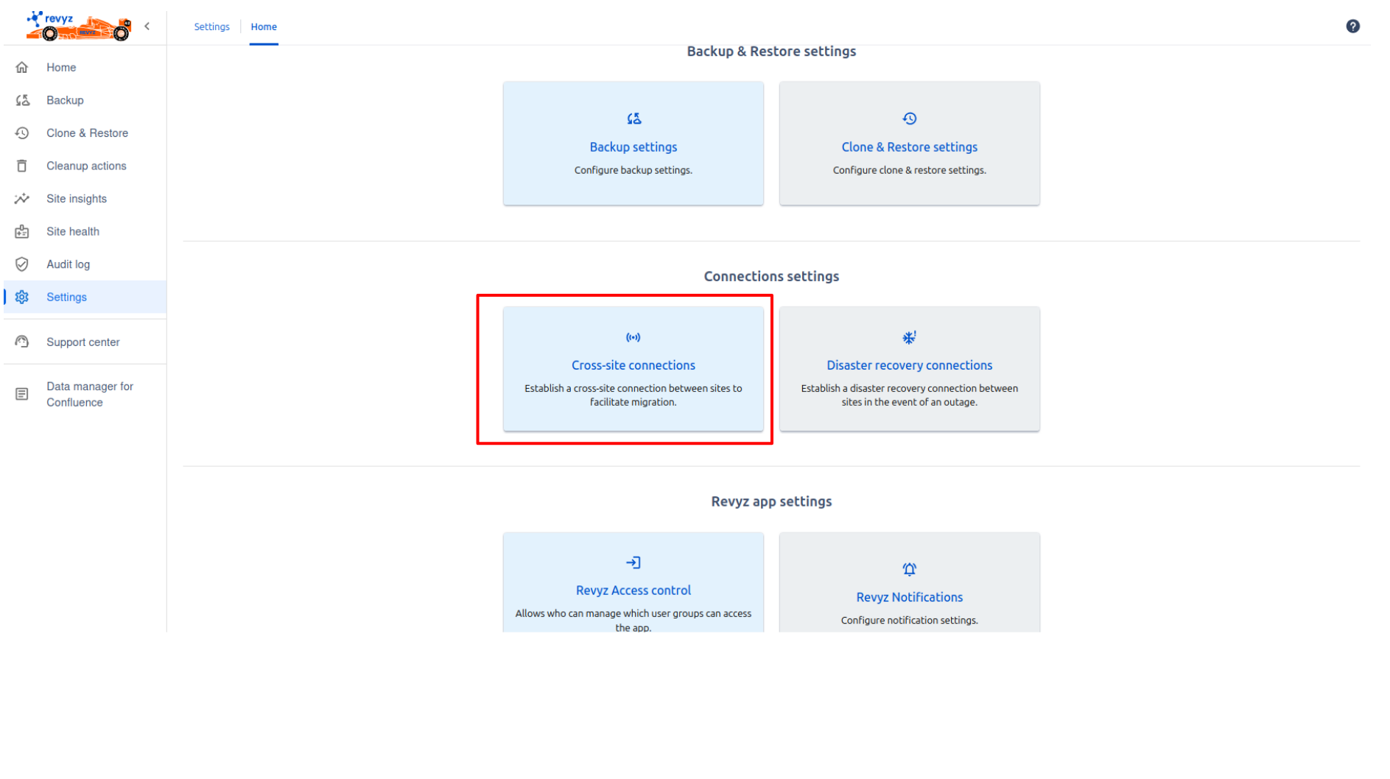The image size is (1390, 779).
Task: Go to Clone & Restore in sidebar
Action: tap(87, 133)
